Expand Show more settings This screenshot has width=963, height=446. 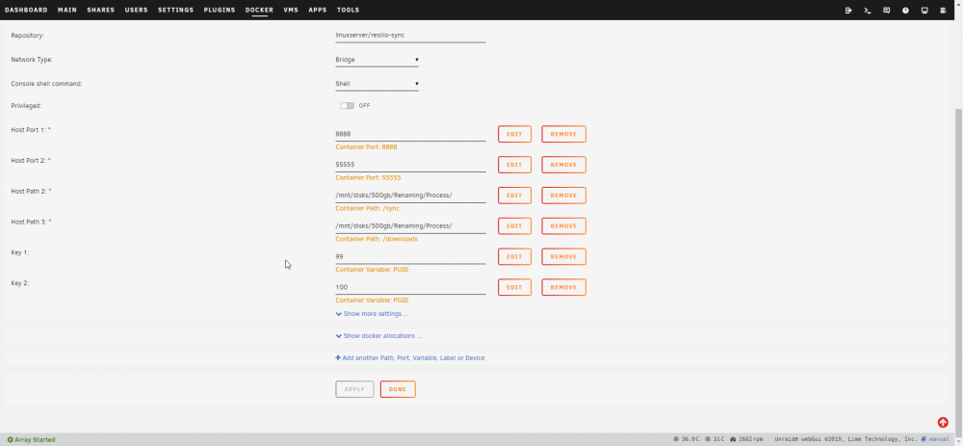coord(372,314)
